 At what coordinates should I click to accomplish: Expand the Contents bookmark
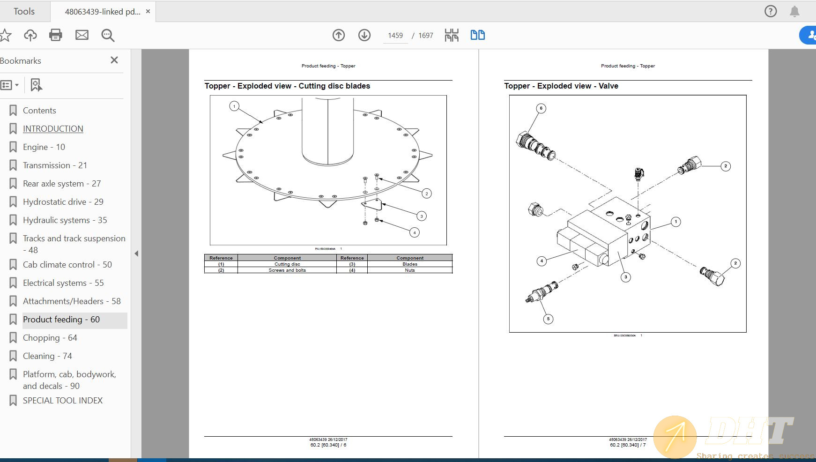(39, 110)
